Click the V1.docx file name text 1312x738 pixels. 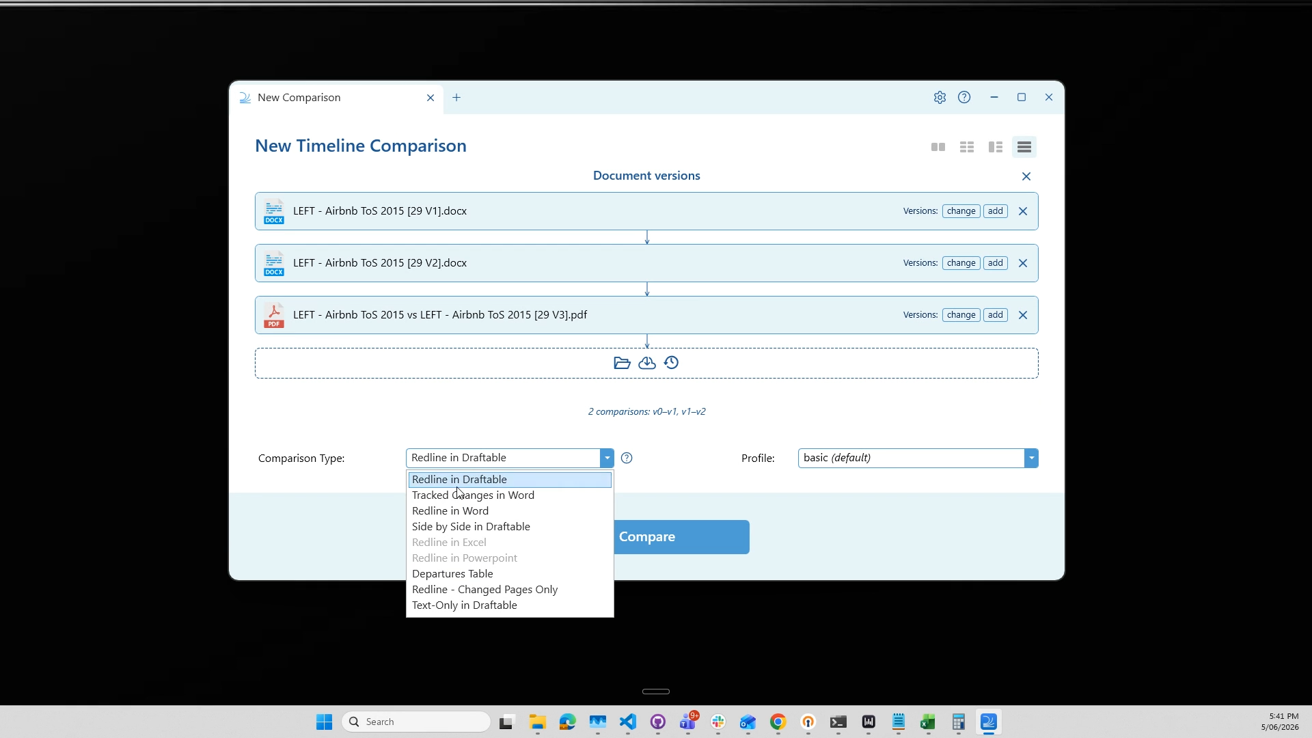pyautogui.click(x=380, y=211)
